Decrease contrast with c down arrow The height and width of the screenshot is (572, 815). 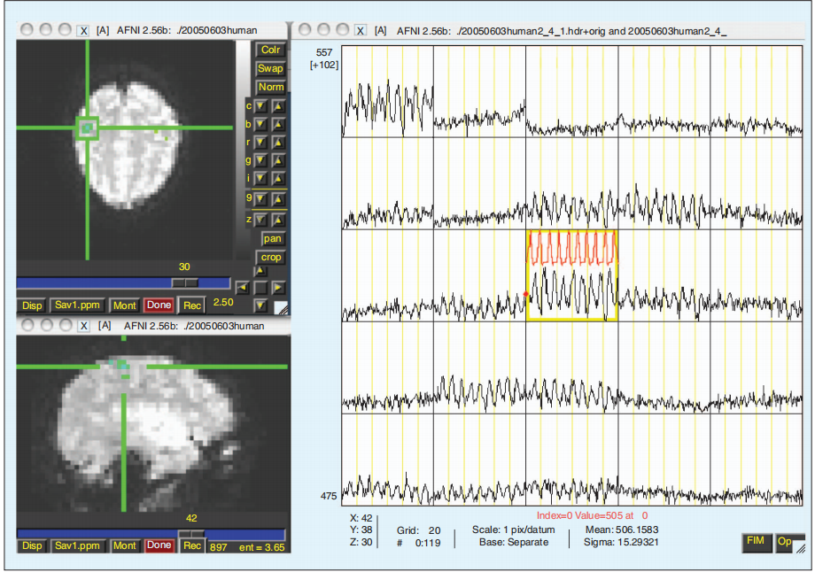pyautogui.click(x=261, y=106)
